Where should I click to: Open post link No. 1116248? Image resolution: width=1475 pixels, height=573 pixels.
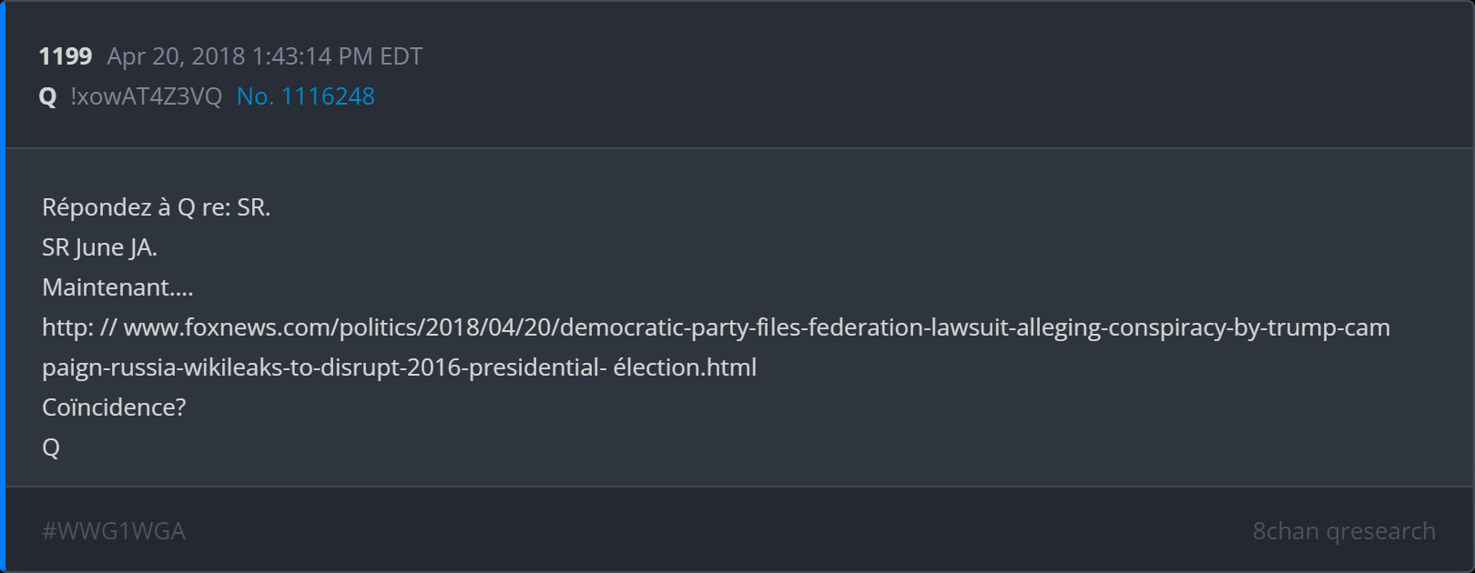point(305,96)
